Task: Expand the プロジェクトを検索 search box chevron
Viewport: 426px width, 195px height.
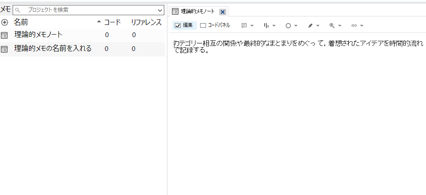Action: point(160,10)
